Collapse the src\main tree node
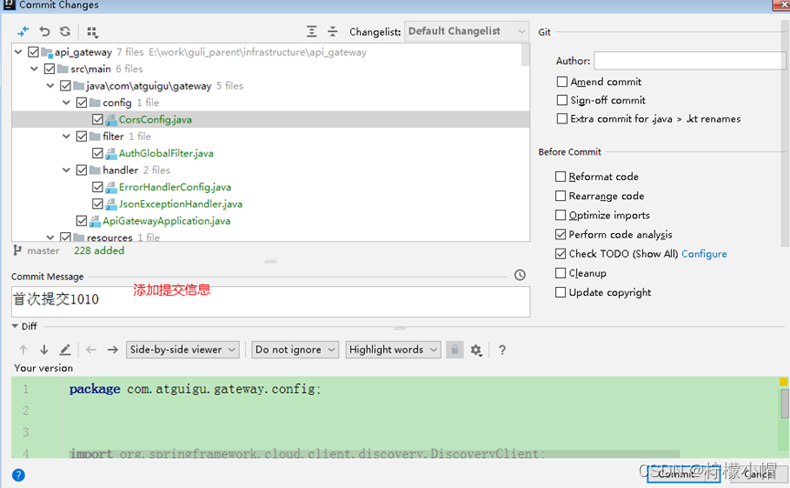Image resolution: width=790 pixels, height=488 pixels. click(34, 69)
